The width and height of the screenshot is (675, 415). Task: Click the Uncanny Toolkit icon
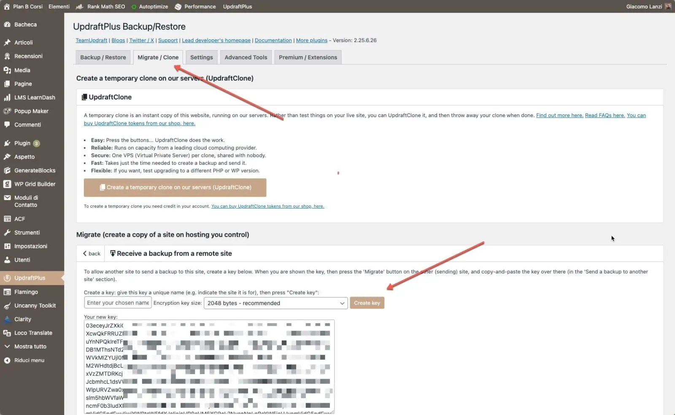coord(7,306)
